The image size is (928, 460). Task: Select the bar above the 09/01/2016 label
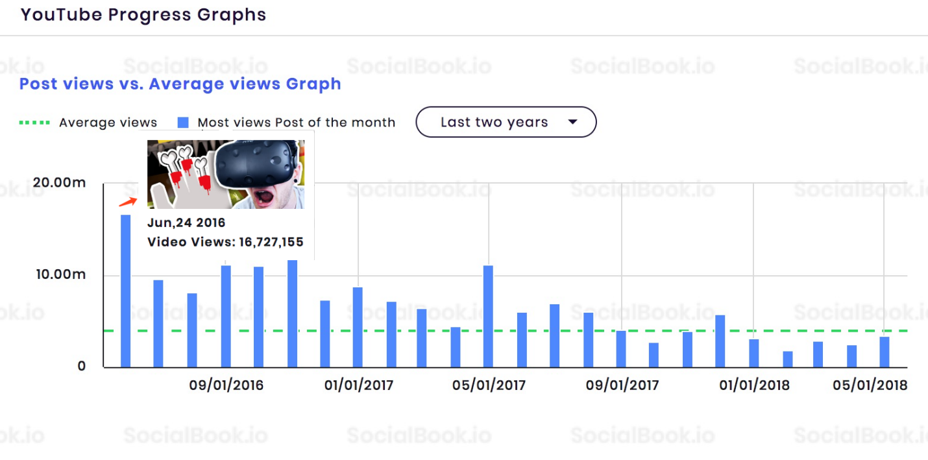coord(226,316)
